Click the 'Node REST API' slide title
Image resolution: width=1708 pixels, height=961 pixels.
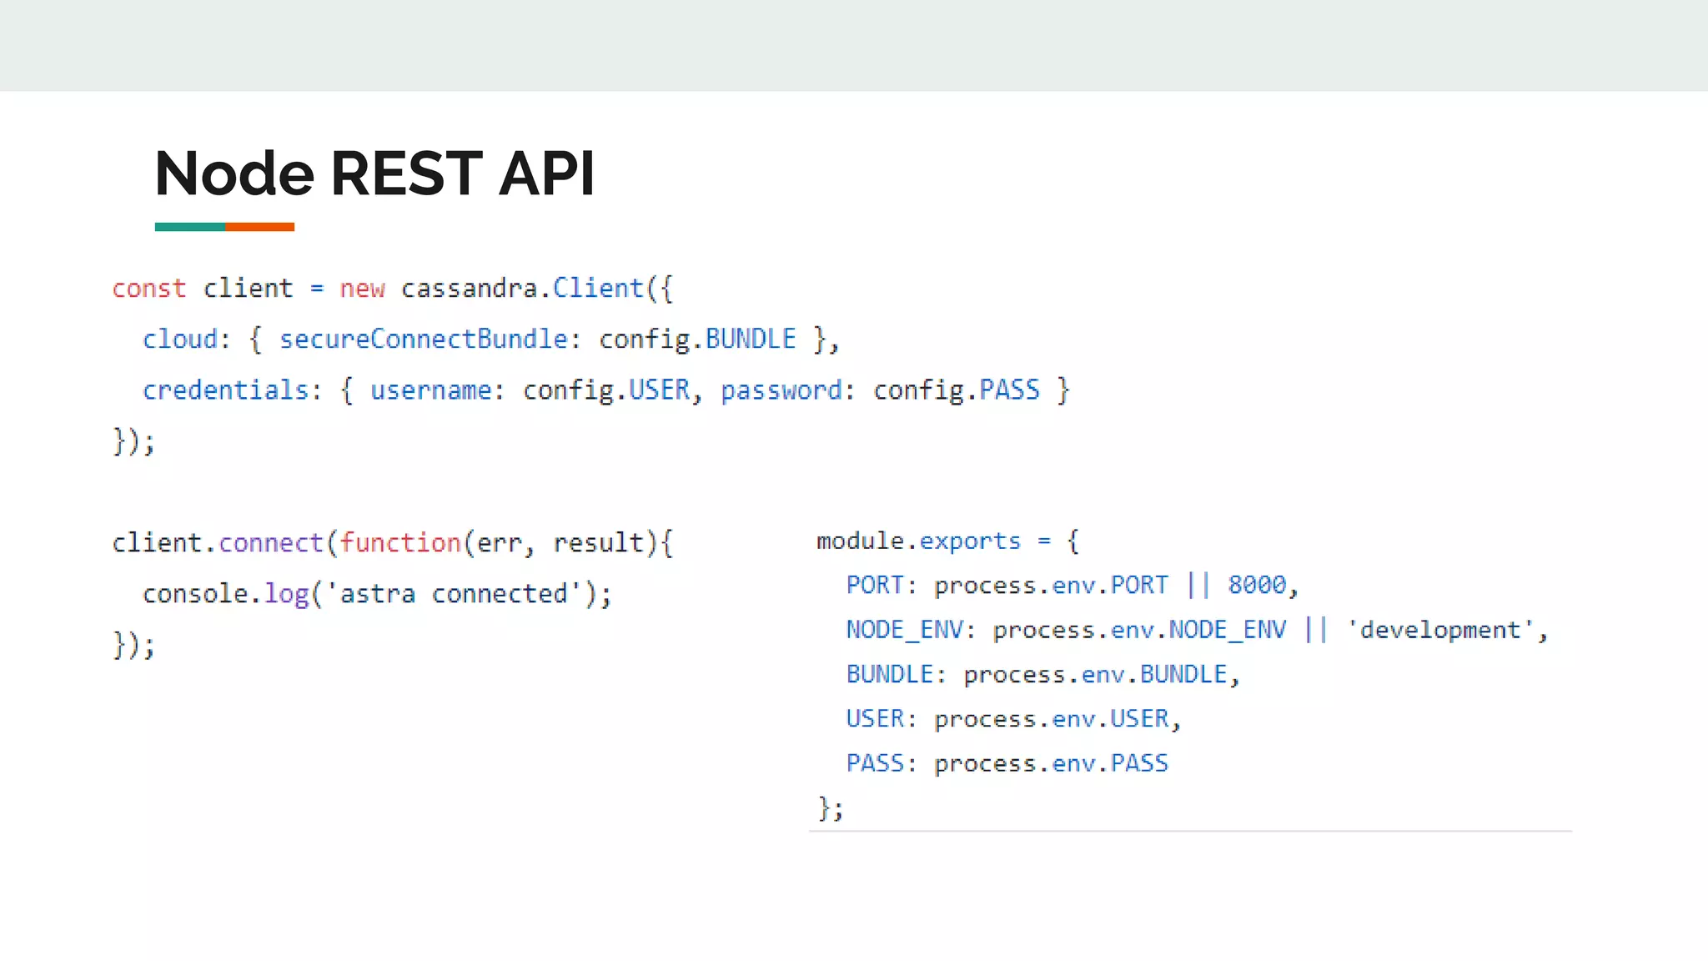tap(374, 174)
